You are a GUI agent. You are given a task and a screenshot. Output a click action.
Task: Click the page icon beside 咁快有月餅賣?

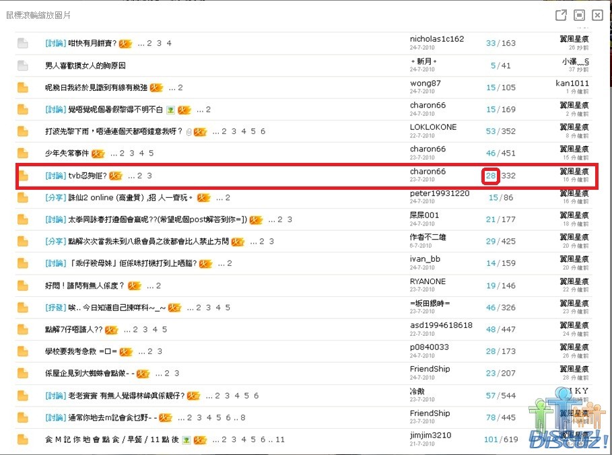tap(23, 43)
